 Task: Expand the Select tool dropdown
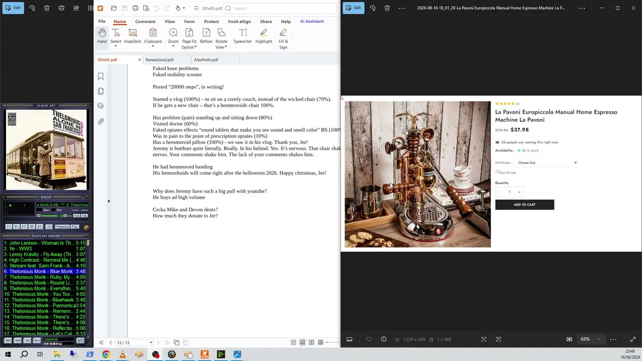click(115, 47)
